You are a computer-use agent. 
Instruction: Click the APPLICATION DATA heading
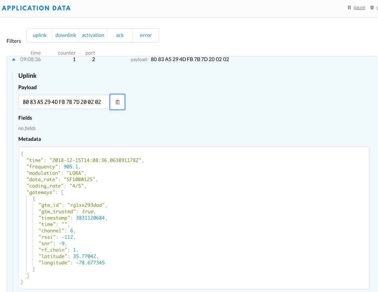click(x=36, y=8)
